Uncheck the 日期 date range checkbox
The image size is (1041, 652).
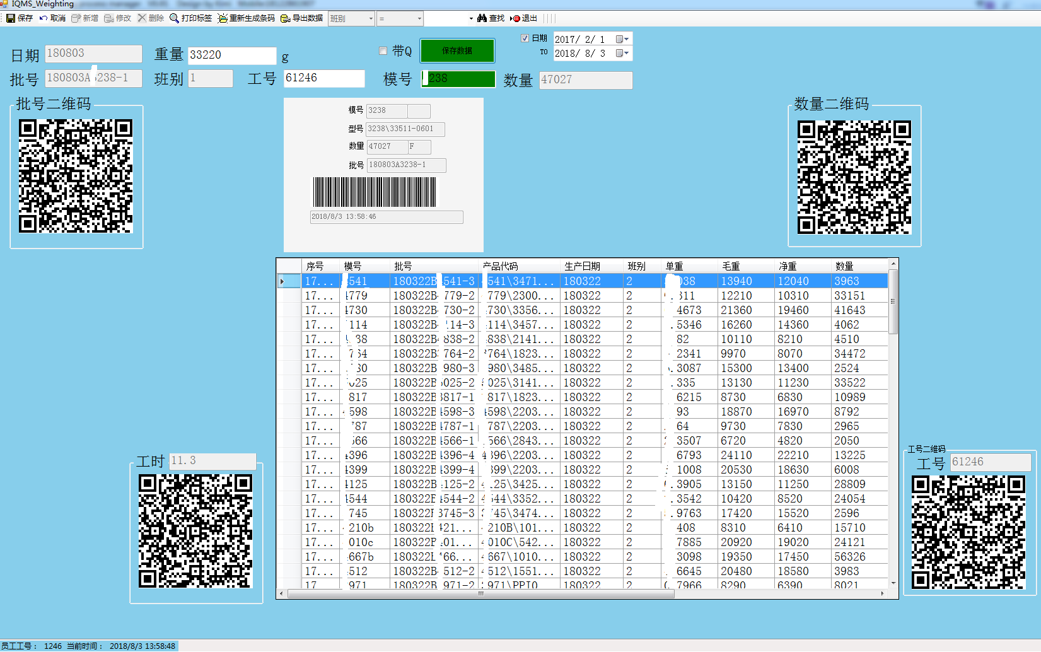(x=525, y=38)
